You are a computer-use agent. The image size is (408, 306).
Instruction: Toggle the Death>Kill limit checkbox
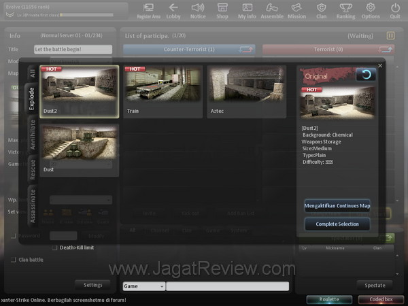[x=54, y=248]
